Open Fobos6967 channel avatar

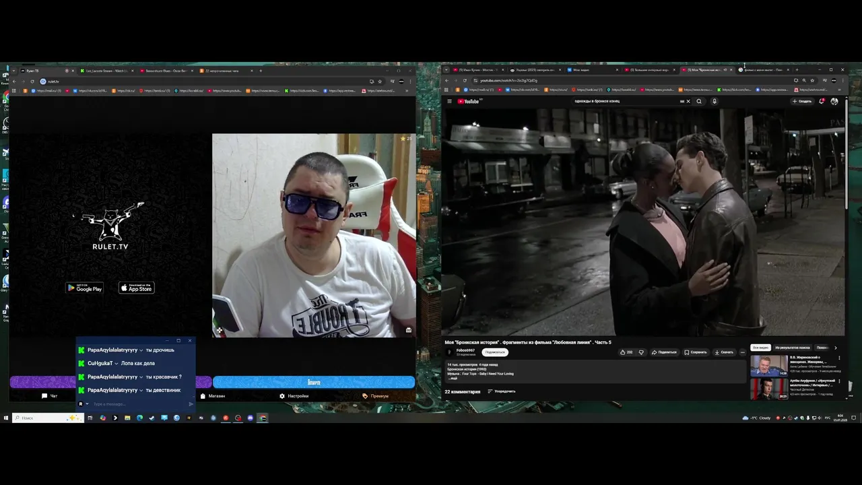[x=450, y=352]
